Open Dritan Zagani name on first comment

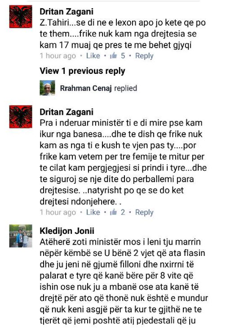tap(66, 12)
